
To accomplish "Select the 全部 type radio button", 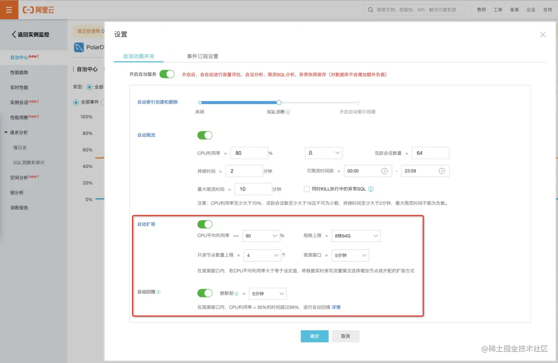I will pos(90,87).
